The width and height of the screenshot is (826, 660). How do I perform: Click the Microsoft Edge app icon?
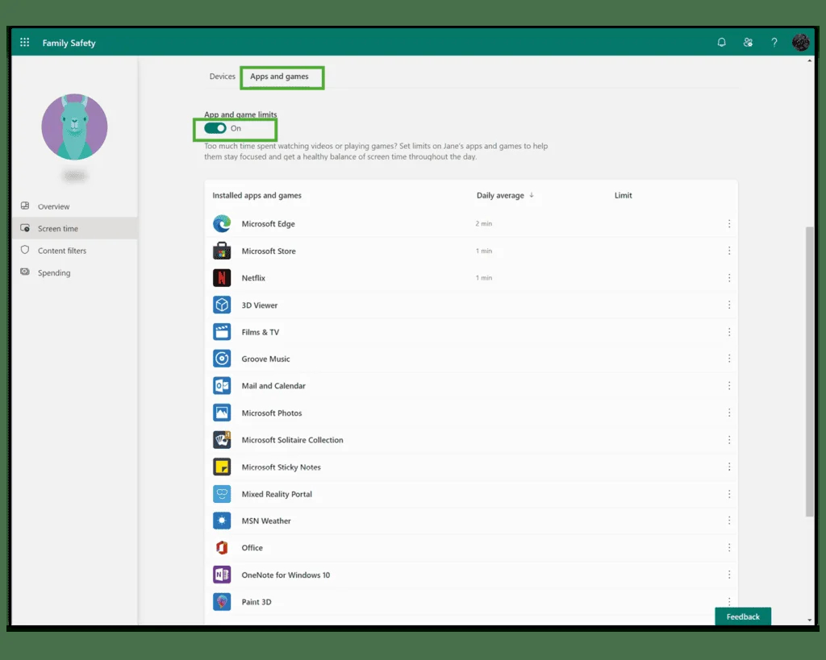click(x=222, y=224)
